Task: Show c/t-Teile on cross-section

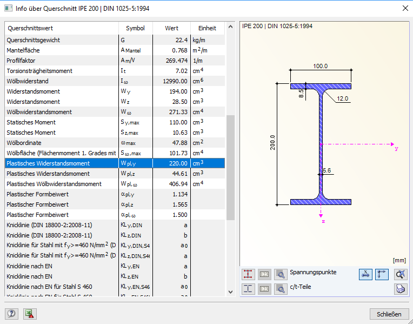Action: (248, 289)
